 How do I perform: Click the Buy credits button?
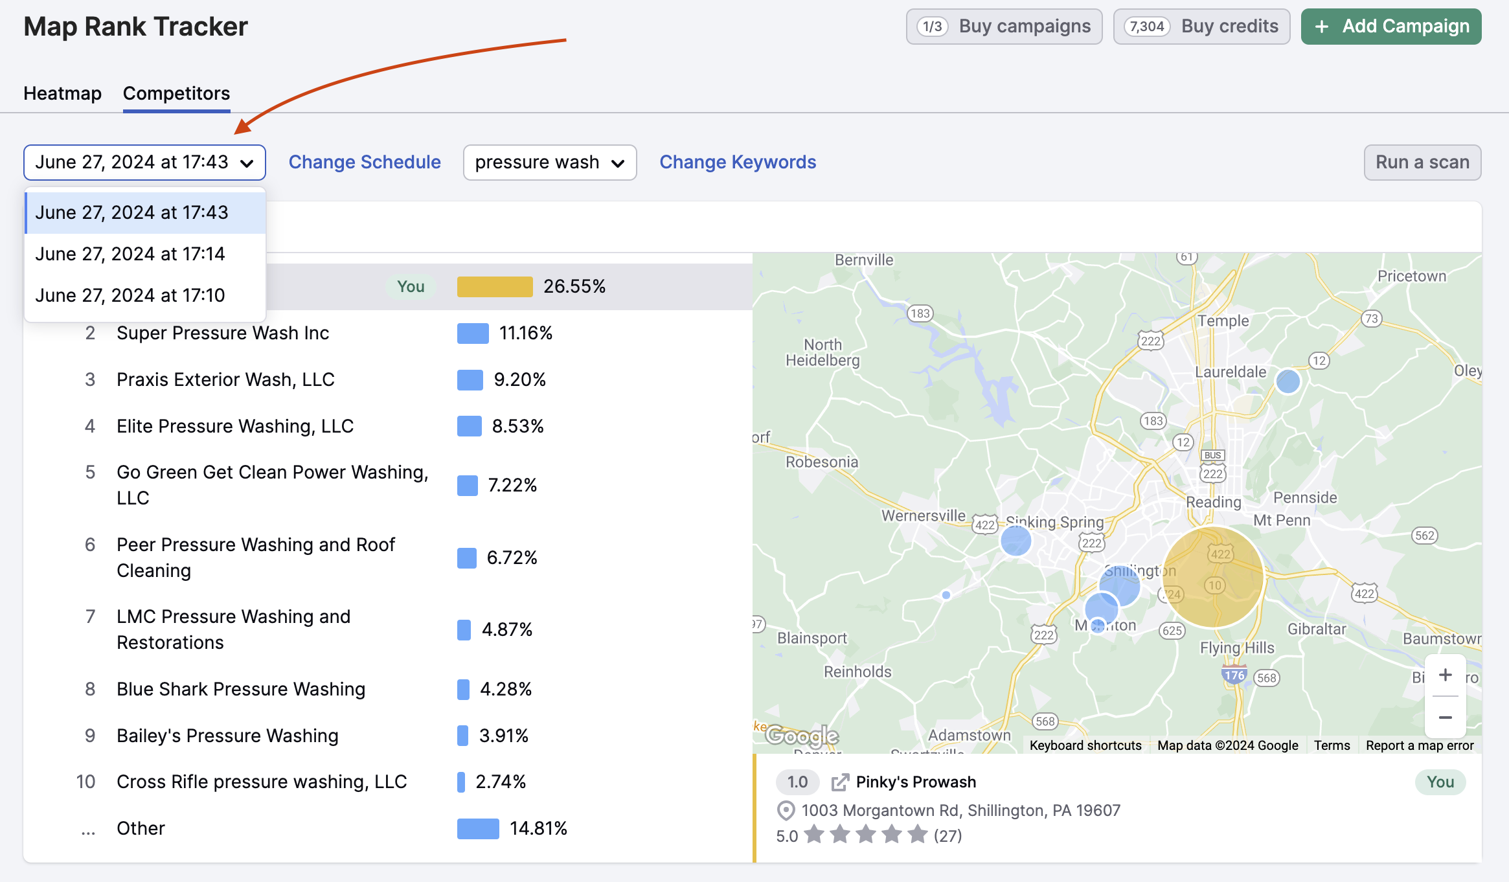(x=1201, y=27)
